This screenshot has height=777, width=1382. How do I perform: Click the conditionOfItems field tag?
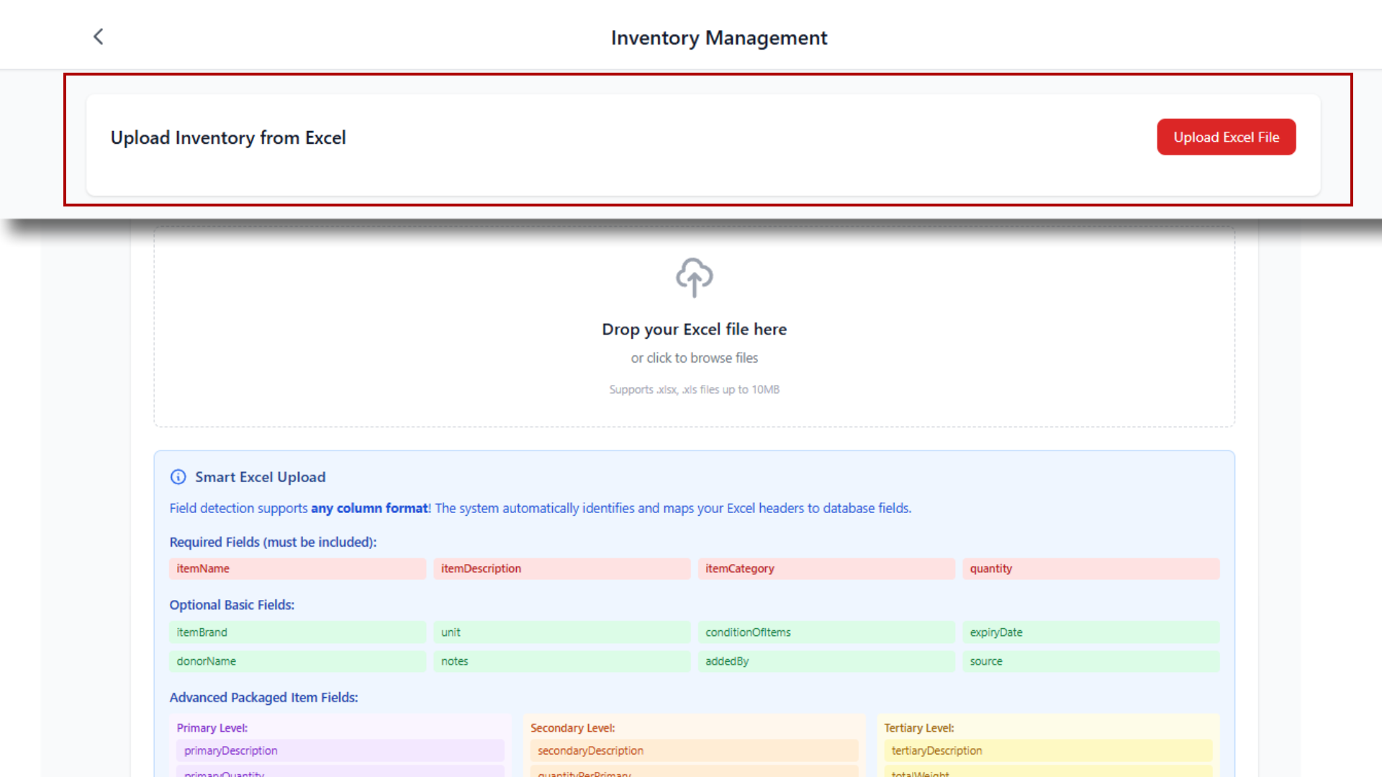click(826, 632)
